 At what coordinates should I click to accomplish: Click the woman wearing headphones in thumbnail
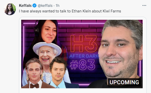click(x=49, y=32)
